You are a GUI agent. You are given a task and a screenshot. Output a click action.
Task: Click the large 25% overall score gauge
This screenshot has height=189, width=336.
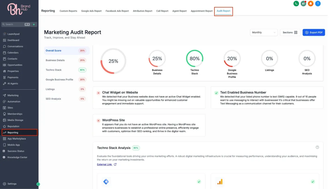113,61
